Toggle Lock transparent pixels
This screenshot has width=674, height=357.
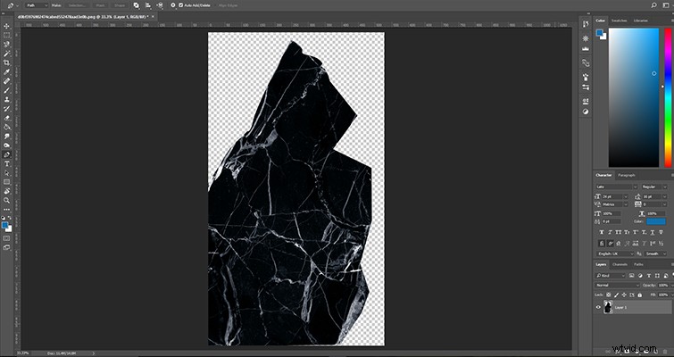tap(608, 295)
